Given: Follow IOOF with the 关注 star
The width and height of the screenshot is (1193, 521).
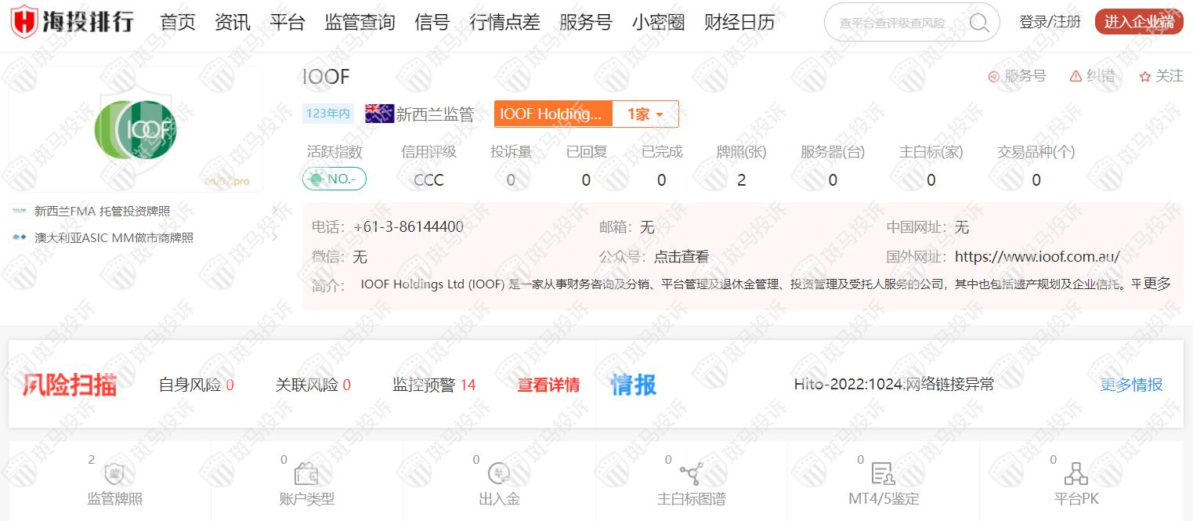Looking at the screenshot, I should tap(1145, 76).
